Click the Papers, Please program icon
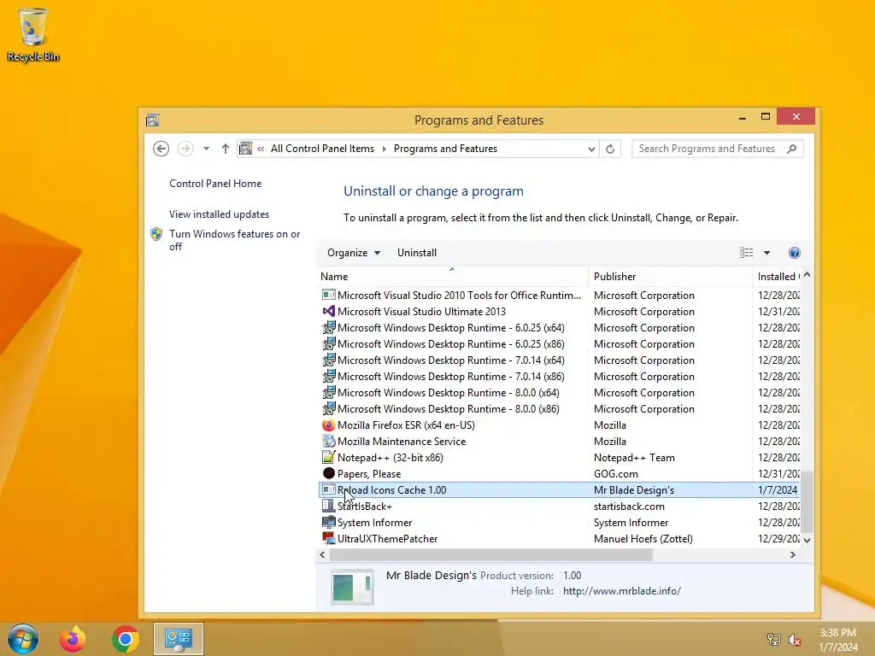 (x=329, y=473)
